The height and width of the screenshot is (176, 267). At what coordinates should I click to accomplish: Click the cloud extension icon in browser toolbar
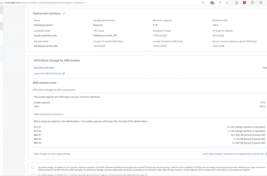pos(237,2)
